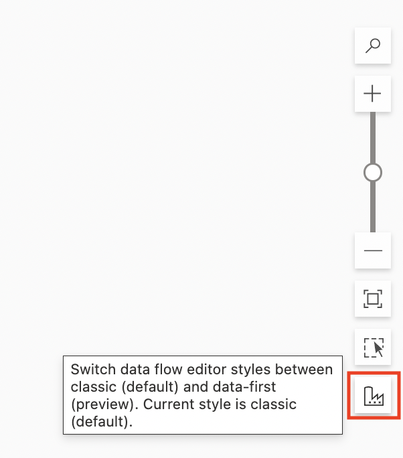Screen dimensions: 403x458
Task: Toggle between classic and data-first editor style
Action: [x=374, y=396]
